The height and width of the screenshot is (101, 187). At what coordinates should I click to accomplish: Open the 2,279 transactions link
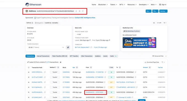(x=48, y=62)
